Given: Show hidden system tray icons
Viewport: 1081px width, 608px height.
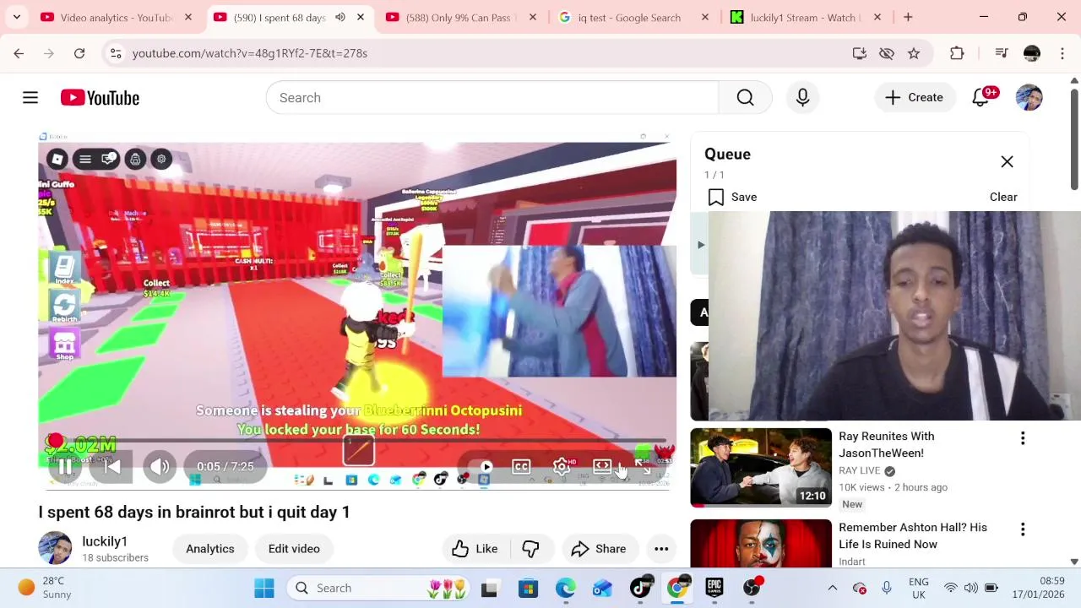Looking at the screenshot, I should [832, 588].
